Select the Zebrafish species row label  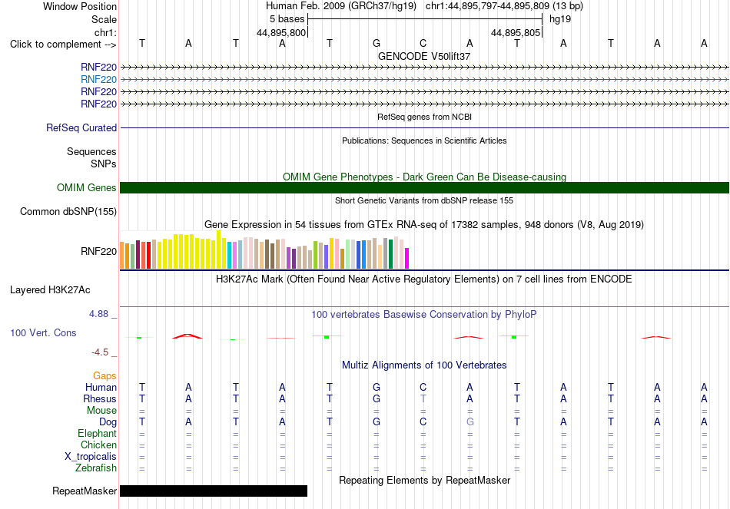(96, 468)
